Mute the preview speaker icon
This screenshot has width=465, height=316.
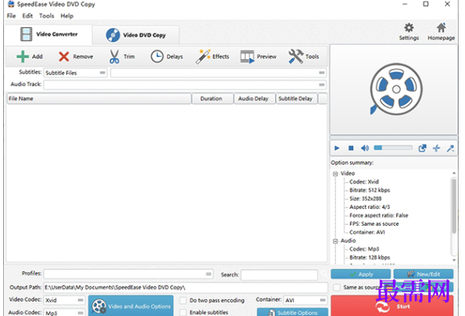[x=365, y=148]
